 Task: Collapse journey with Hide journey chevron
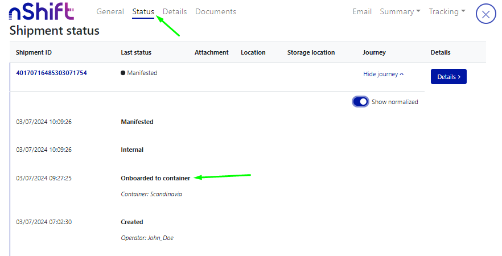point(384,74)
